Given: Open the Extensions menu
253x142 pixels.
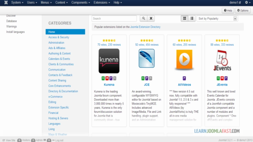Looking at the screenshot, I should tap(102, 3).
